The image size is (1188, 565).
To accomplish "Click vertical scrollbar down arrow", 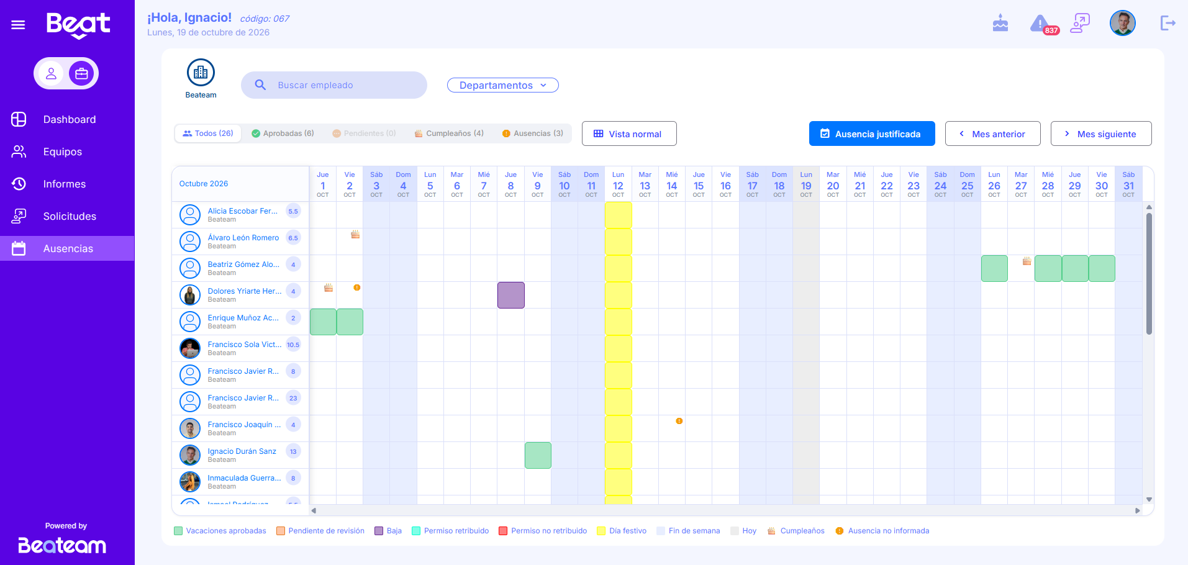I will (1149, 499).
